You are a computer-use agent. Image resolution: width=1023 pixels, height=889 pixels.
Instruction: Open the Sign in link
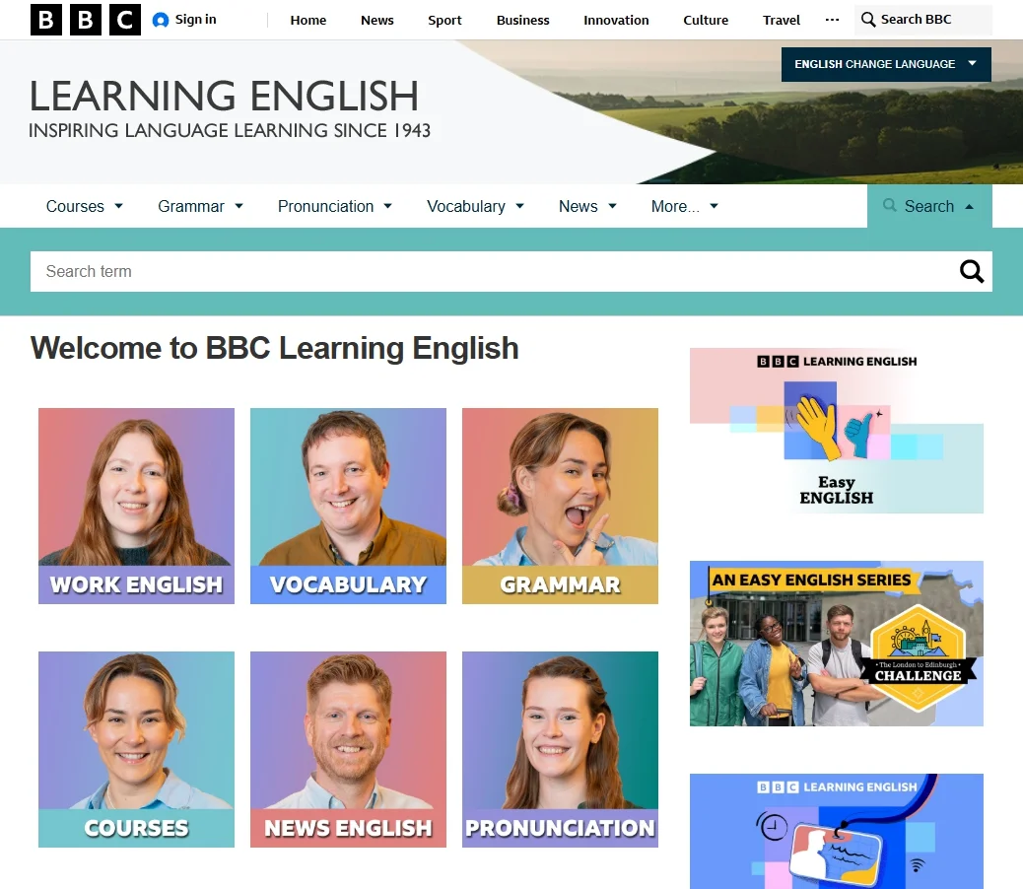pos(195,20)
